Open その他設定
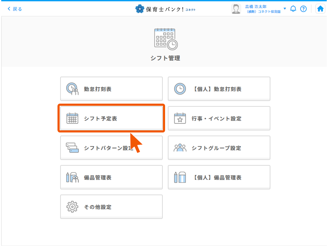 tap(111, 207)
